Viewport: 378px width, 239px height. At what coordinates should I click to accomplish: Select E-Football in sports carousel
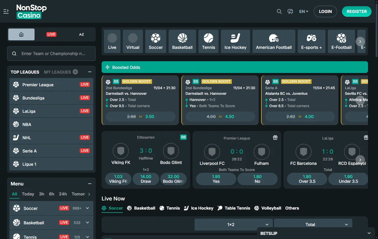coord(341,41)
